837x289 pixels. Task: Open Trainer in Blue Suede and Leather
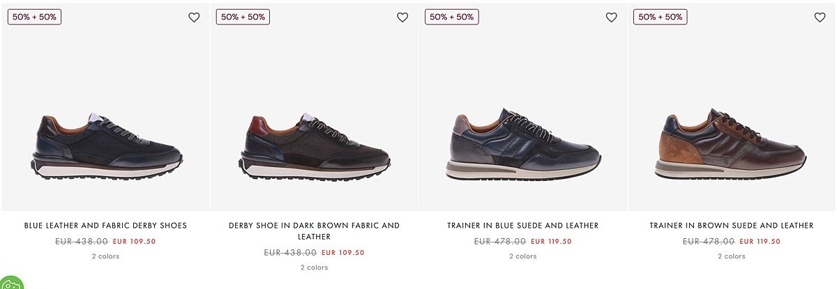click(523, 226)
